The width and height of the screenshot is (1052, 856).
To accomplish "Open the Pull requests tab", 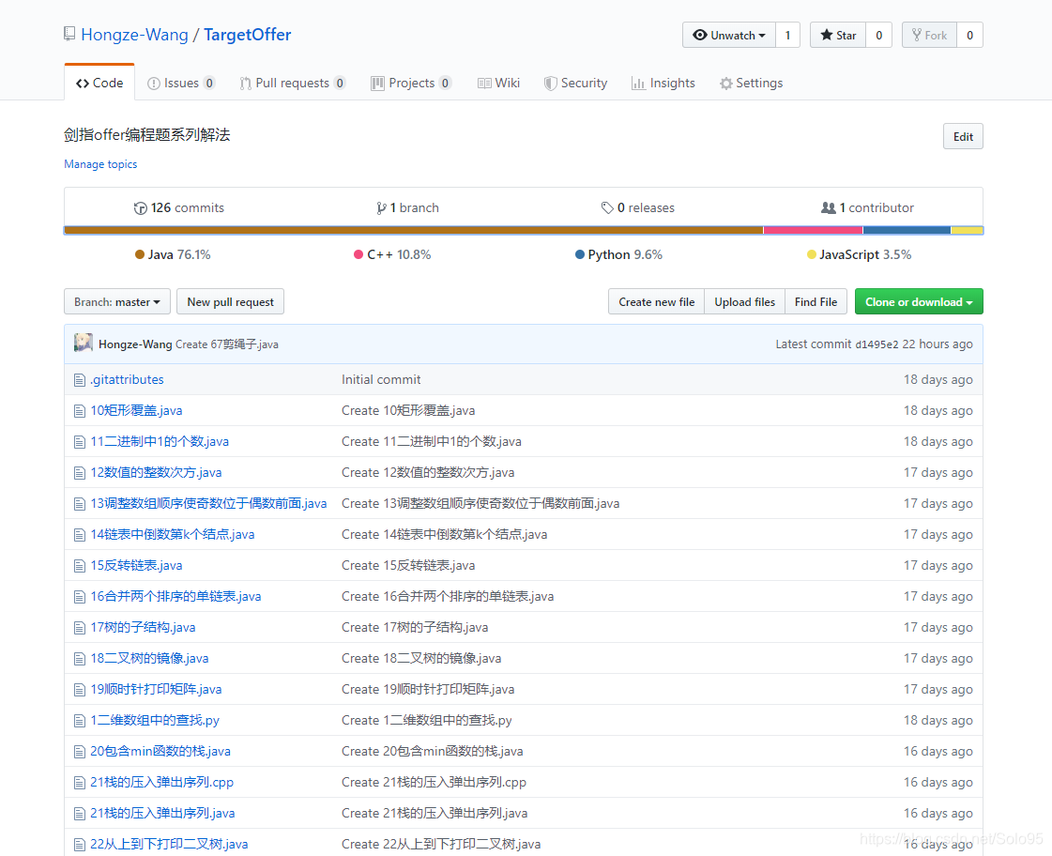I will [293, 83].
